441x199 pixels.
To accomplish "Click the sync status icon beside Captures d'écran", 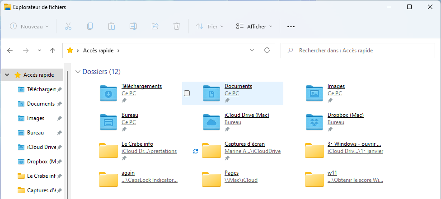I will tap(196, 151).
